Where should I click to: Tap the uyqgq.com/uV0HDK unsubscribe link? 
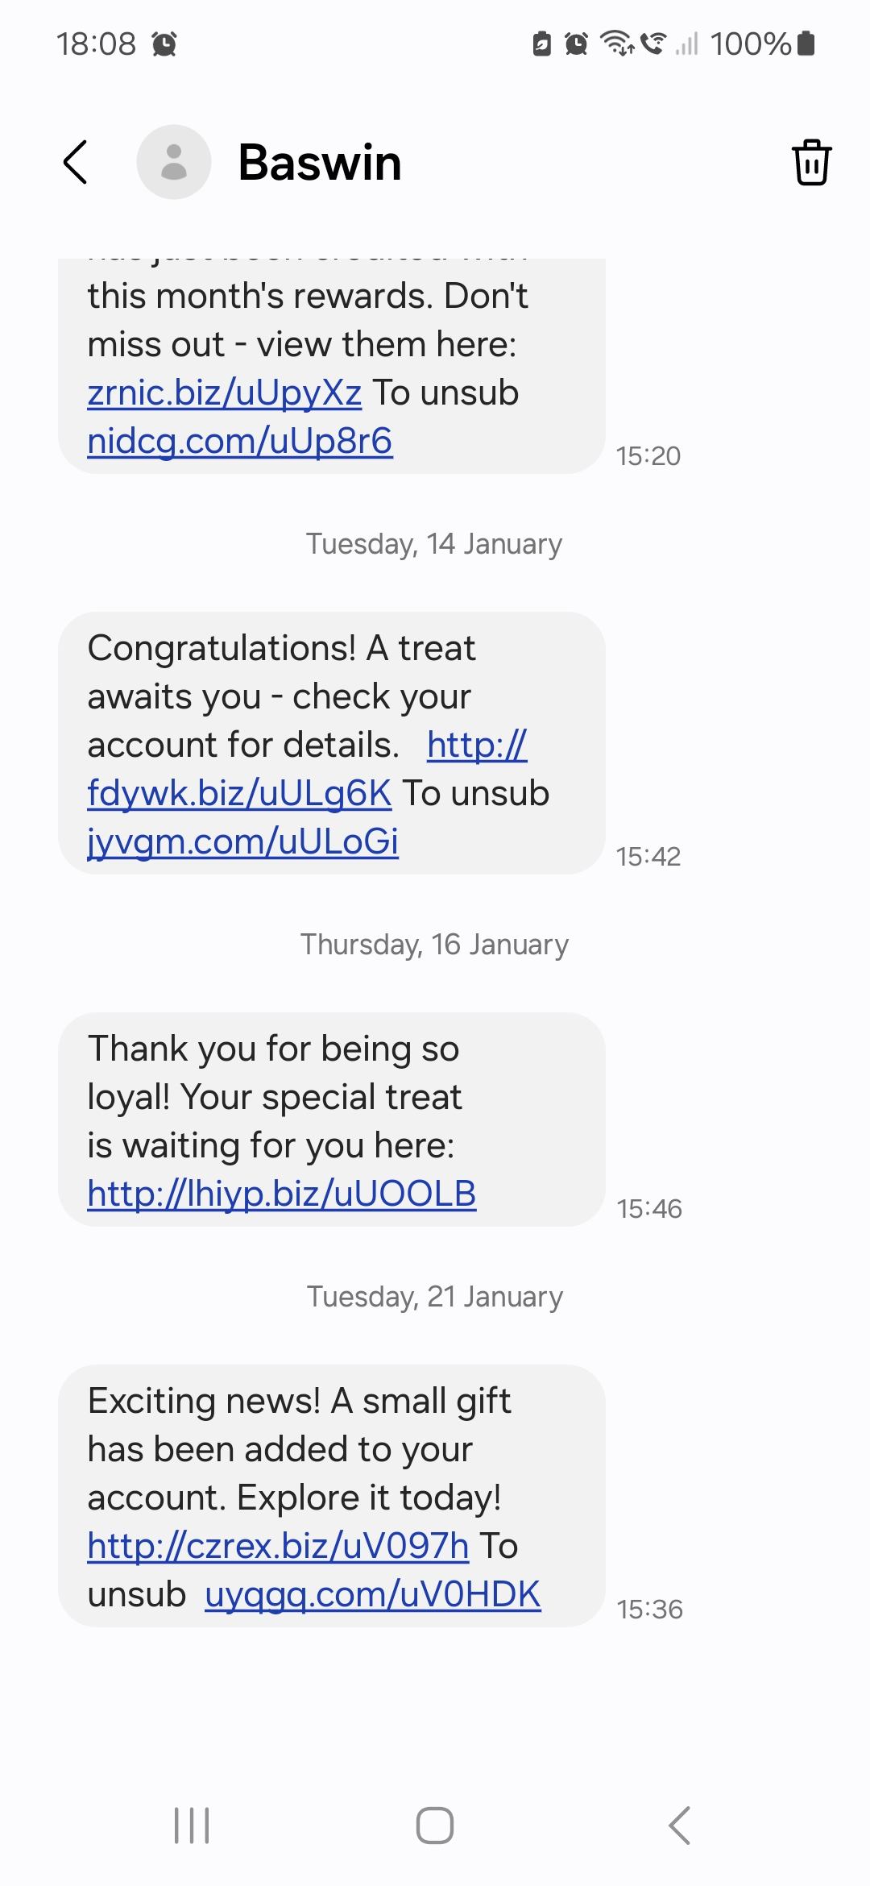(373, 1595)
